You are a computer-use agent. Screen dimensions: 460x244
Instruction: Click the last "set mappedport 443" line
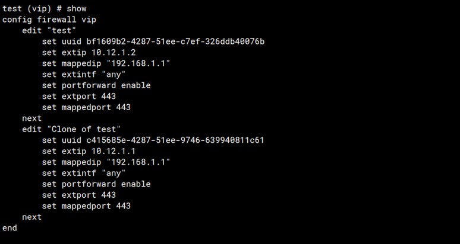[x=86, y=206]
